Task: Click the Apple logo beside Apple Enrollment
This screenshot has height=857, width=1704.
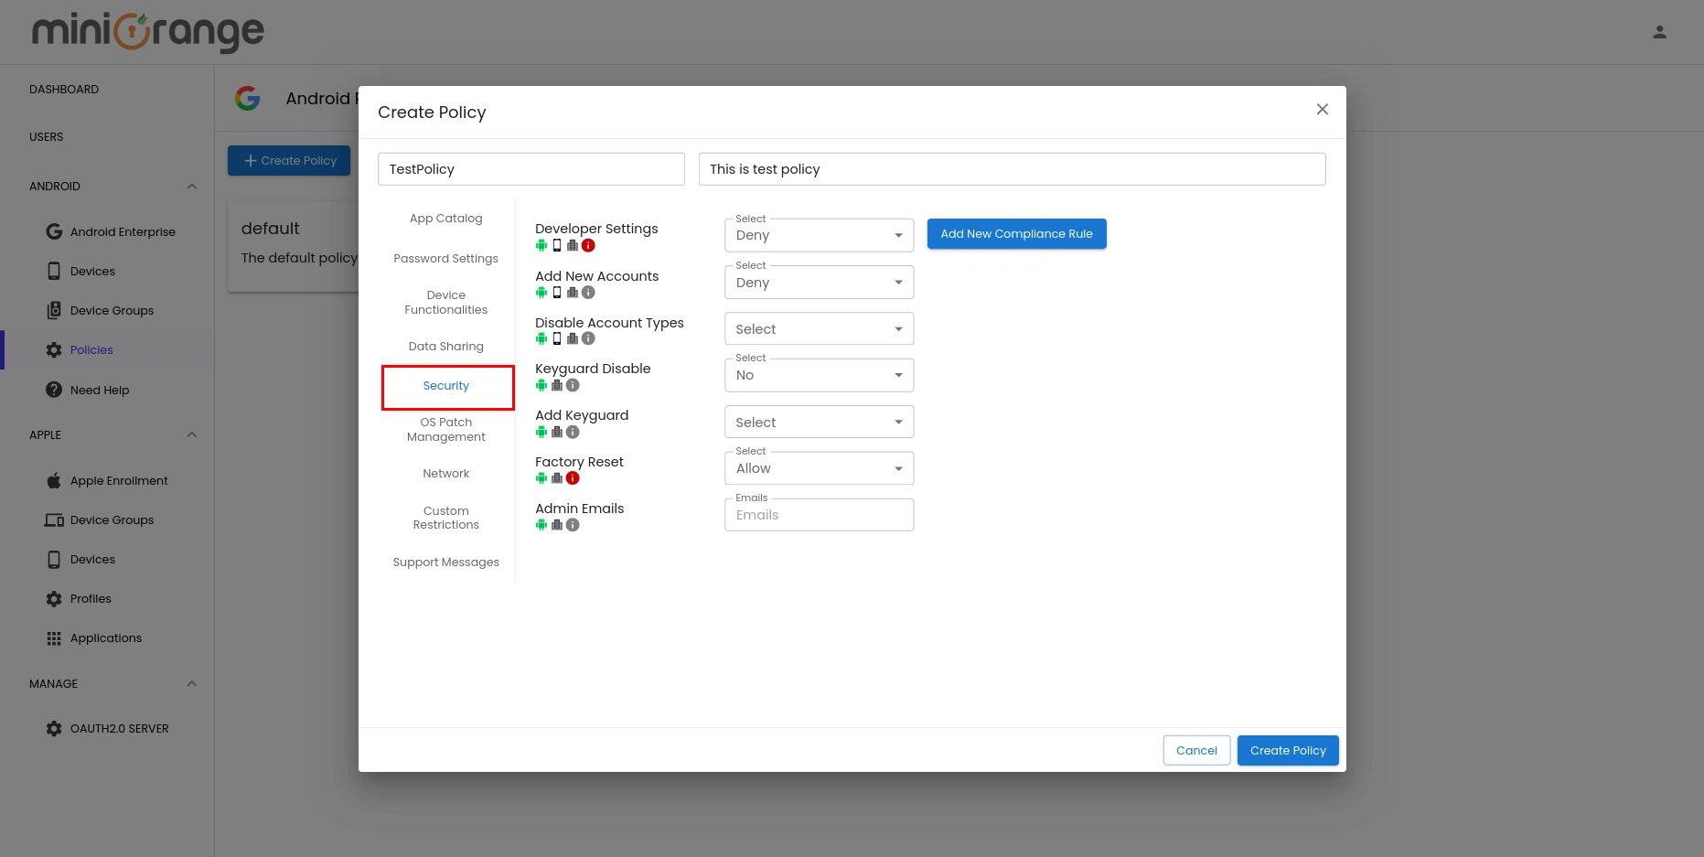Action: [x=54, y=480]
